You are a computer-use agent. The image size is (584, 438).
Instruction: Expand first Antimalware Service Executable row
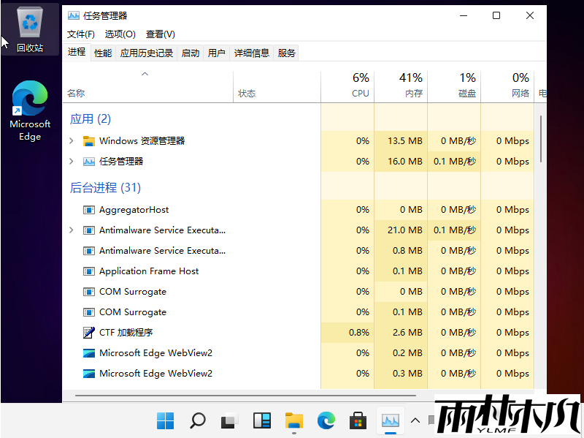[x=71, y=230]
